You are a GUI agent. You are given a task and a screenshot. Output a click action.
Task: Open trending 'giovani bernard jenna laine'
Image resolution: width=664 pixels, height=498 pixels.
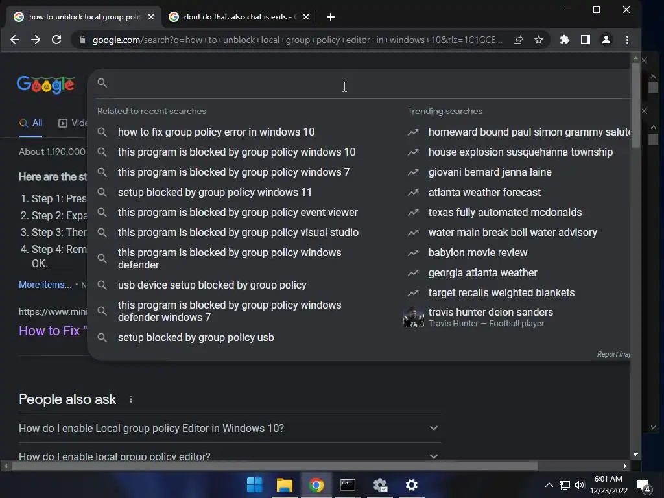[490, 172]
